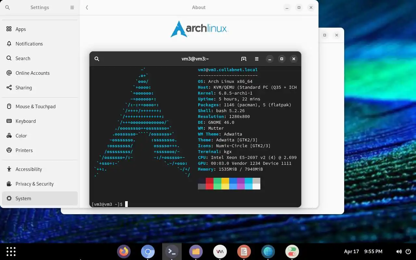Minimize the Settings About window
The image size is (416, 260).
(x=287, y=7)
